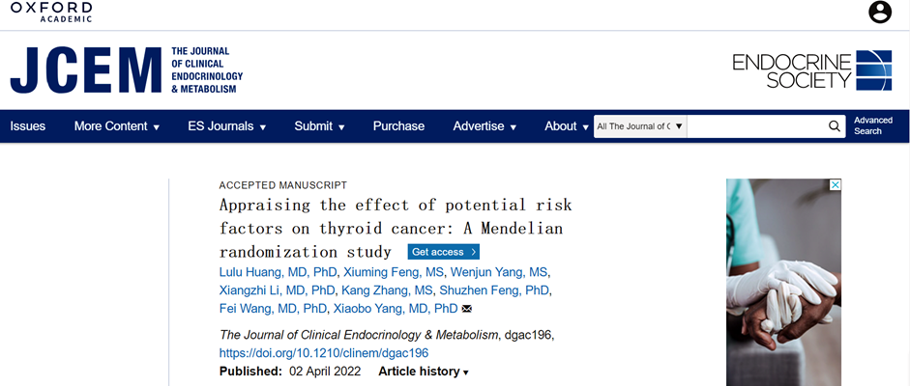
Task: Select Purchase in the navigation bar
Action: pos(398,125)
